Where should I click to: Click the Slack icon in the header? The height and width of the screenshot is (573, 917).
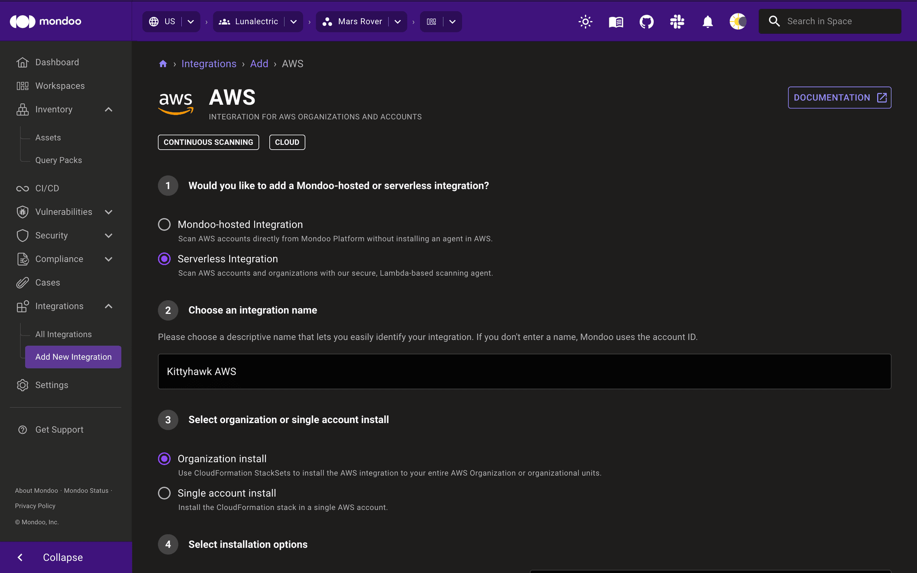pos(677,21)
